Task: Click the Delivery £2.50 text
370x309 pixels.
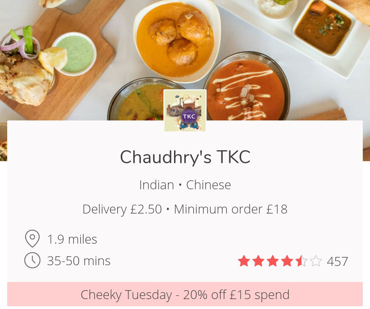Action: click(122, 209)
